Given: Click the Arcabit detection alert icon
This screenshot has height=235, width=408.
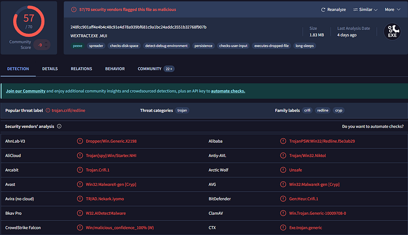Looking at the screenshot, I should tap(80, 170).
